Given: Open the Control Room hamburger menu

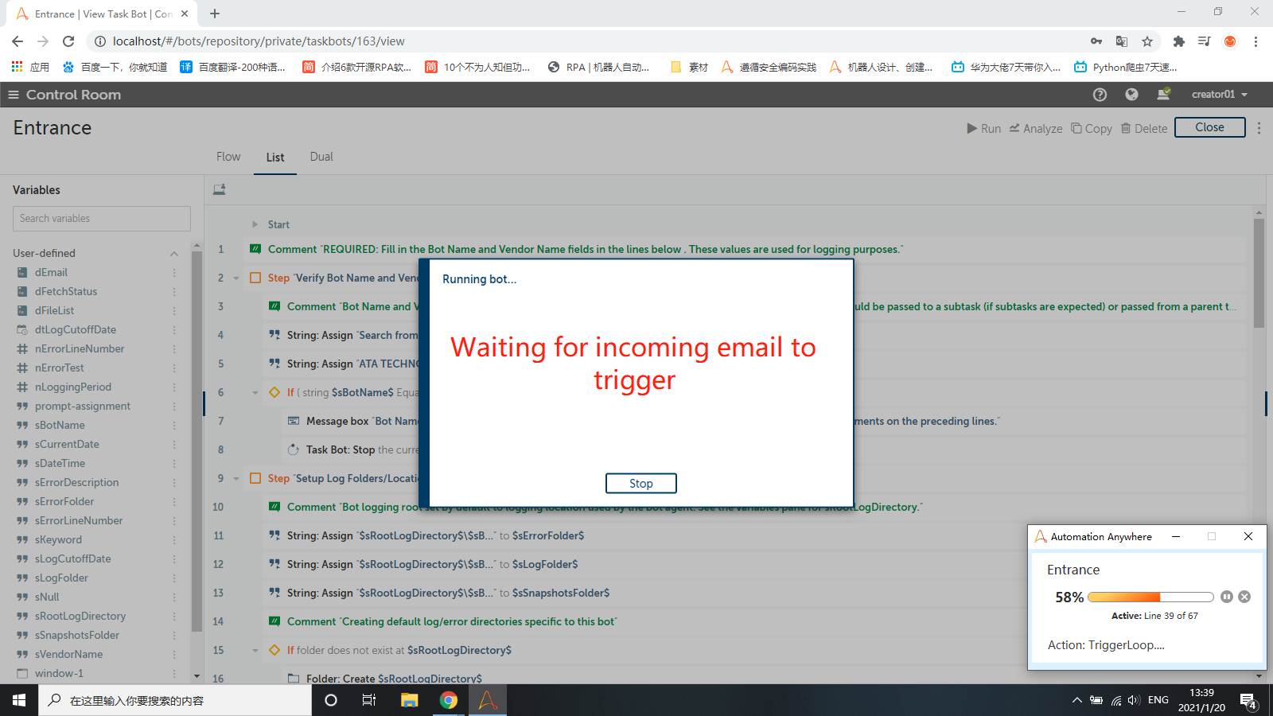Looking at the screenshot, I should (13, 95).
